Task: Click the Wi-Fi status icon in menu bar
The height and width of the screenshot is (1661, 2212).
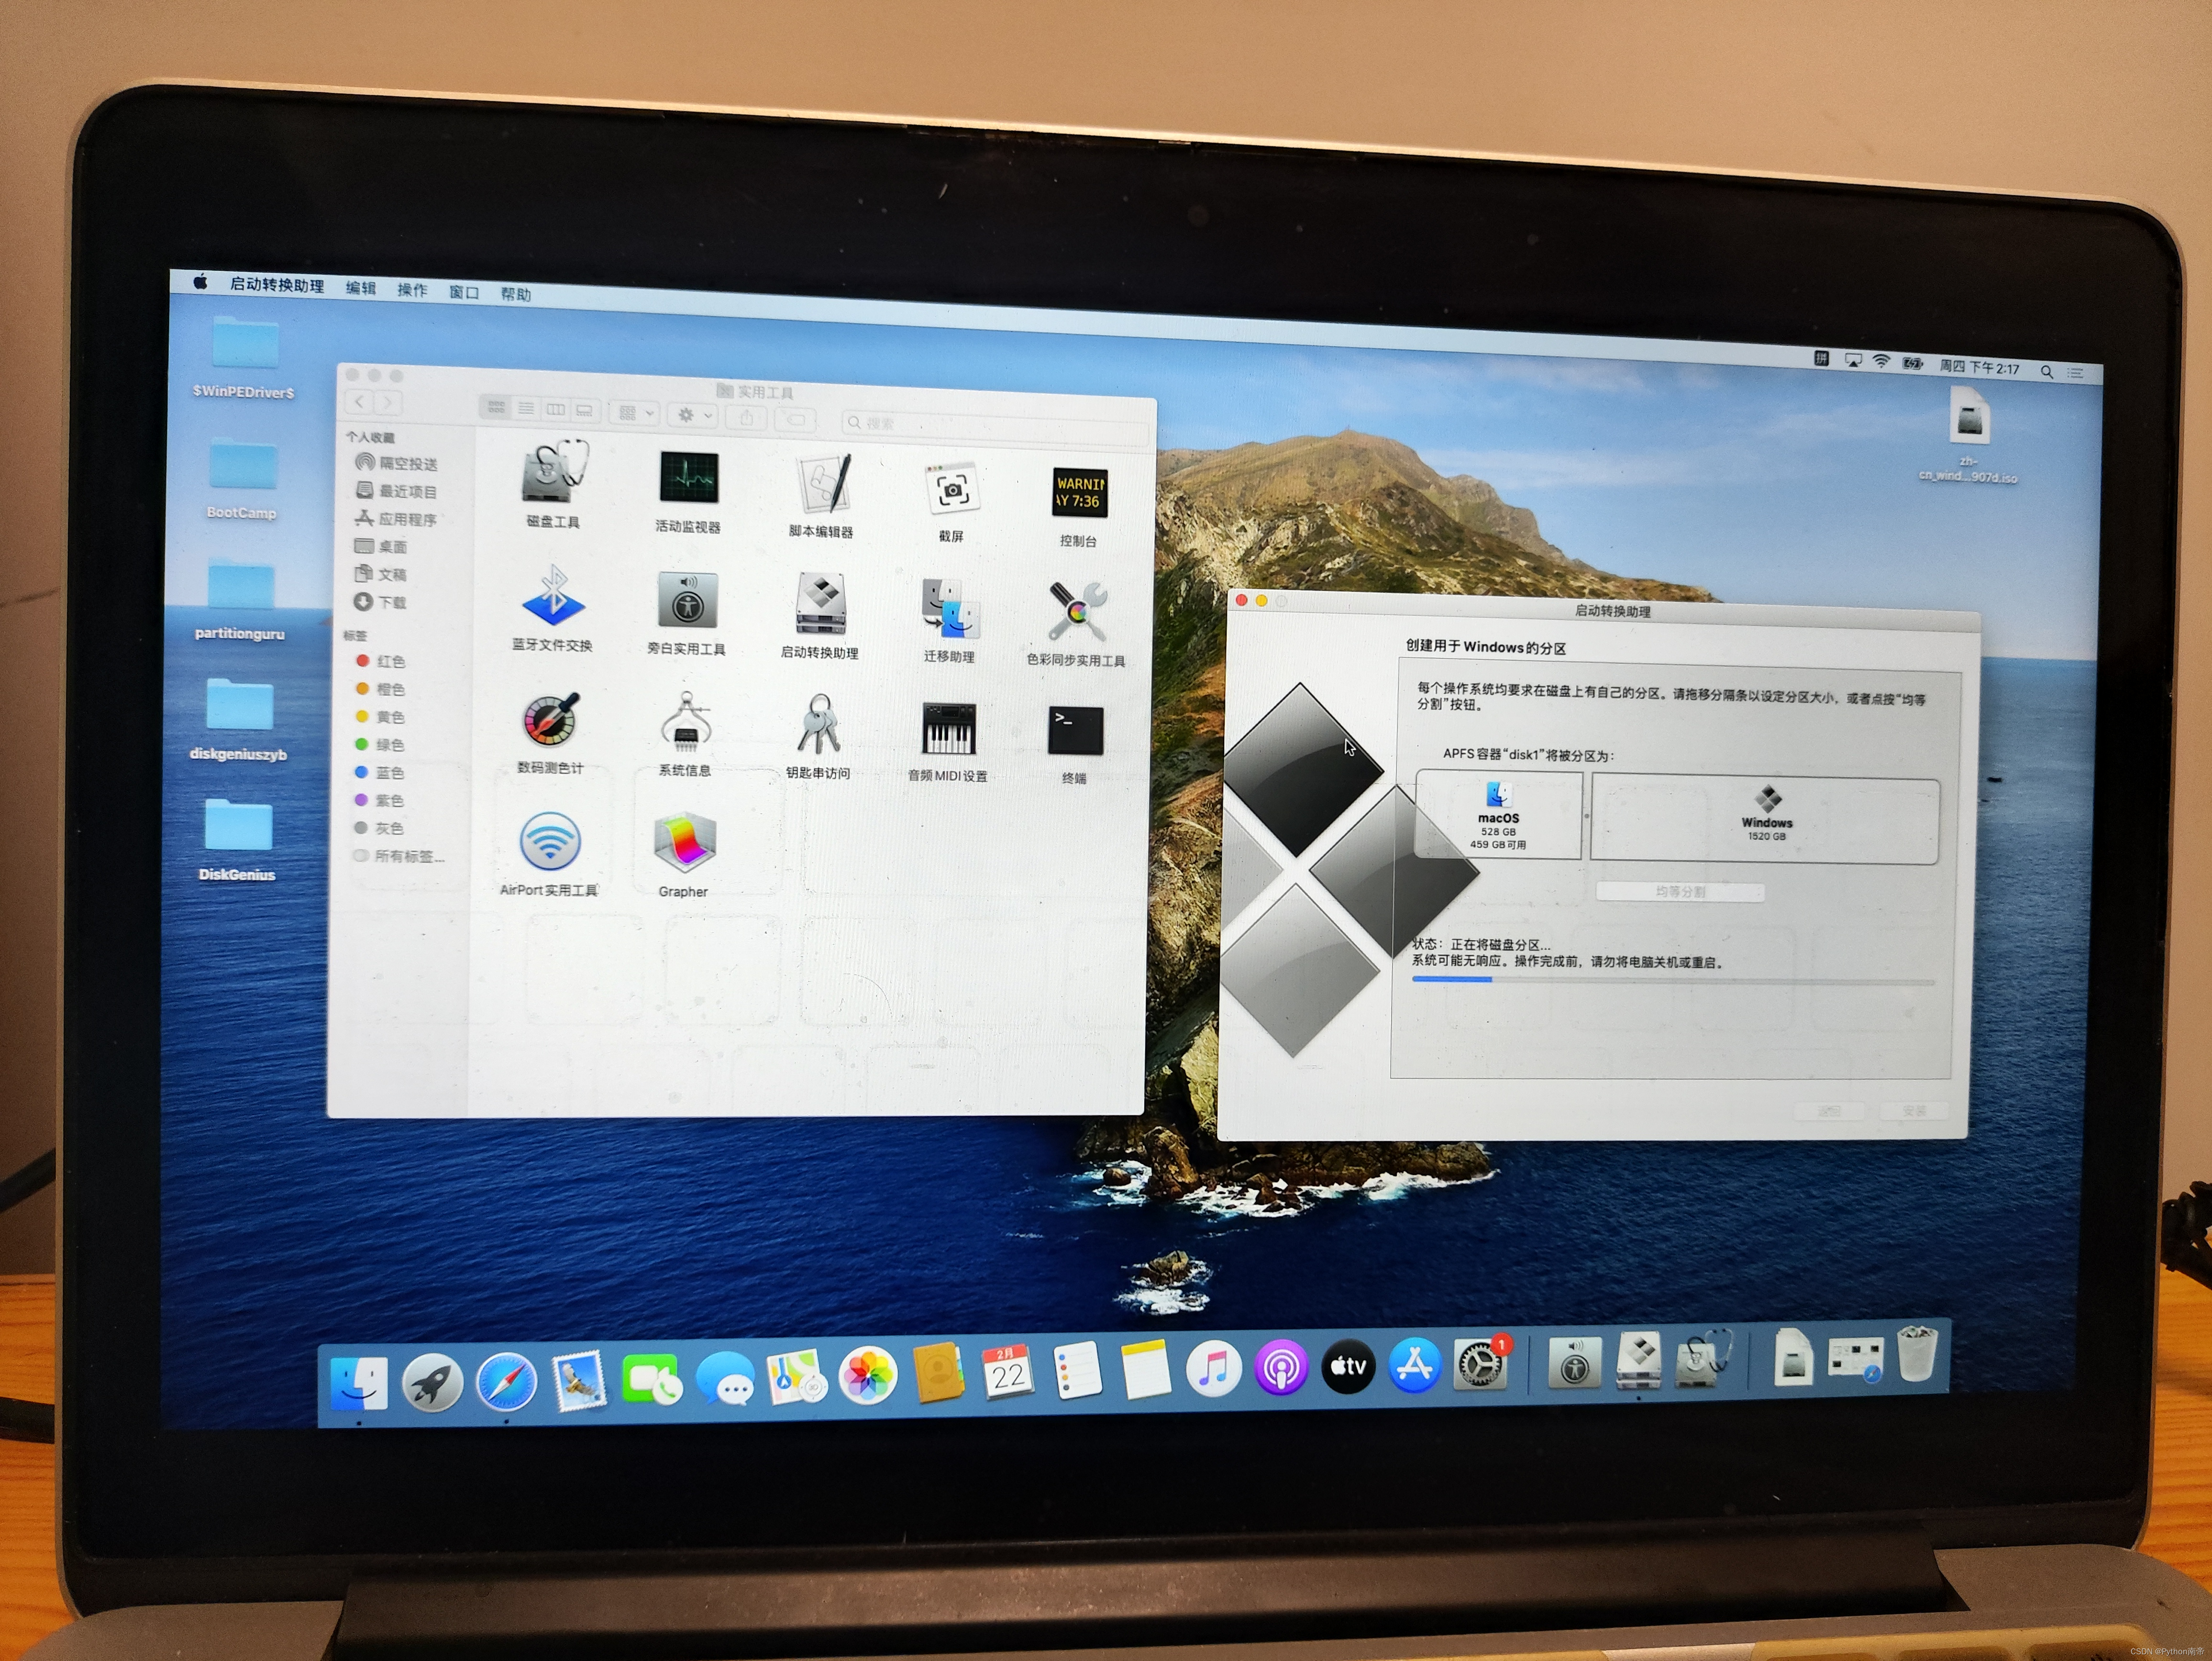Action: pyautogui.click(x=1881, y=362)
